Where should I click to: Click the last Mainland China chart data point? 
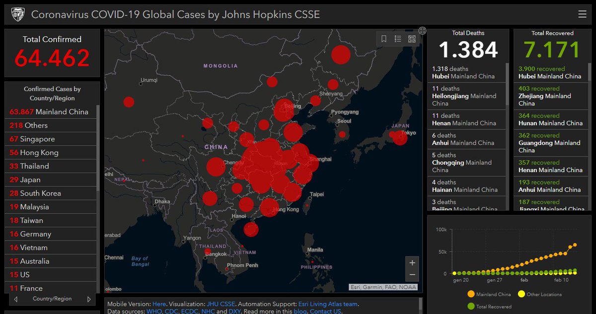[575, 245]
